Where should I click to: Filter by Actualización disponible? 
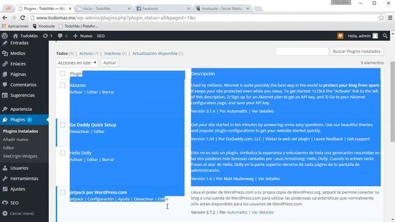coord(155,54)
